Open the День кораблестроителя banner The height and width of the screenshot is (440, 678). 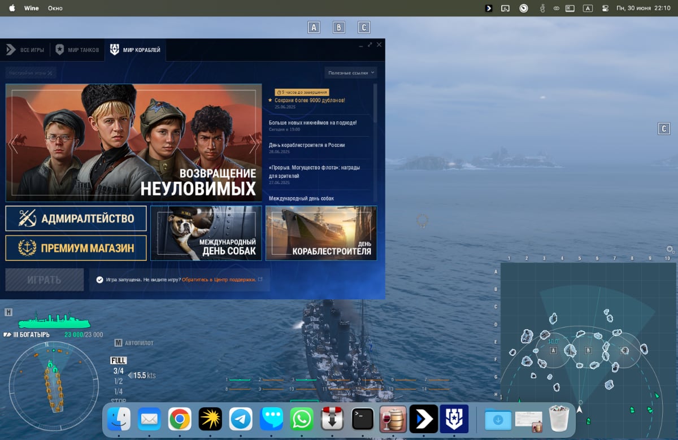click(321, 233)
